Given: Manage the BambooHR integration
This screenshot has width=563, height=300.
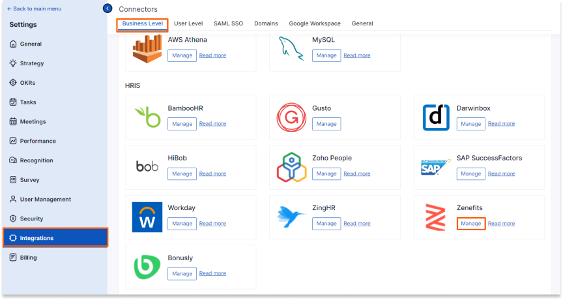Looking at the screenshot, I should coord(182,124).
